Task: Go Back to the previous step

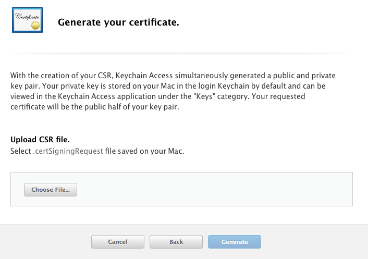Action: pyautogui.click(x=176, y=242)
